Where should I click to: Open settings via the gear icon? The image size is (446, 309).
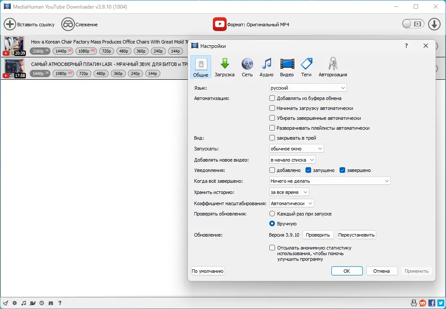click(x=15, y=303)
